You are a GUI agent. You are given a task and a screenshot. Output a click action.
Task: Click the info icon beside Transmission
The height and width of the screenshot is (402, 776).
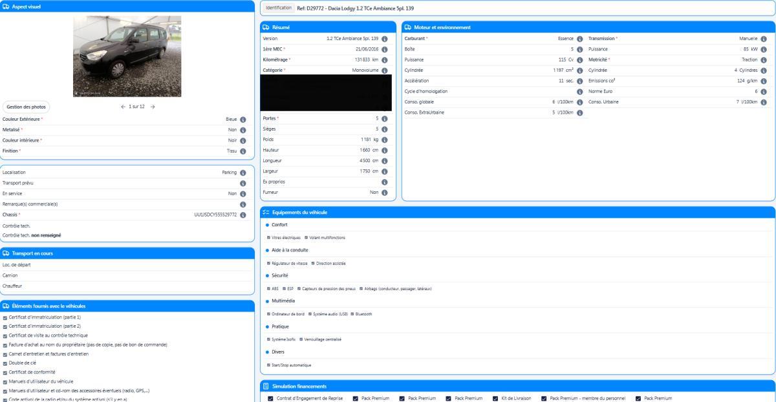click(x=764, y=39)
